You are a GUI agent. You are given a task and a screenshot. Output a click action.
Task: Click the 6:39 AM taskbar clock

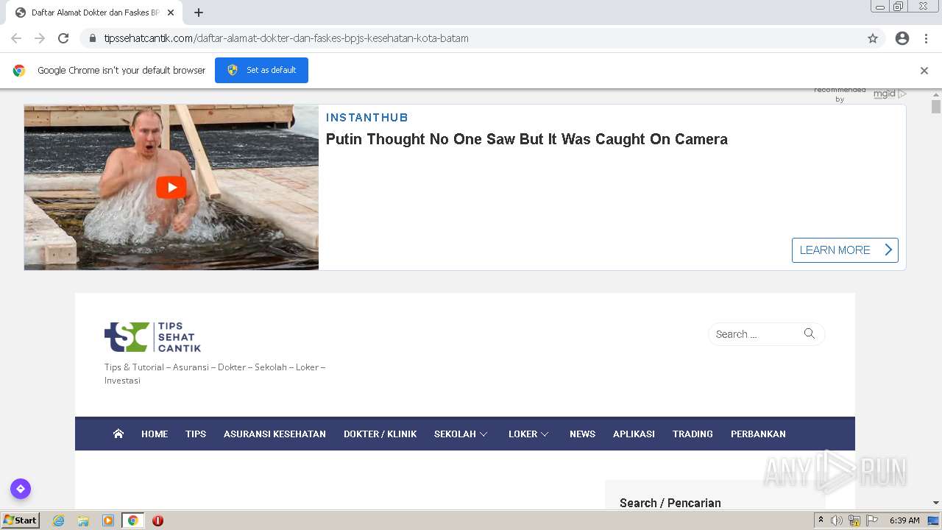904,520
